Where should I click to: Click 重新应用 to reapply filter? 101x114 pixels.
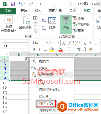click(x=81, y=24)
